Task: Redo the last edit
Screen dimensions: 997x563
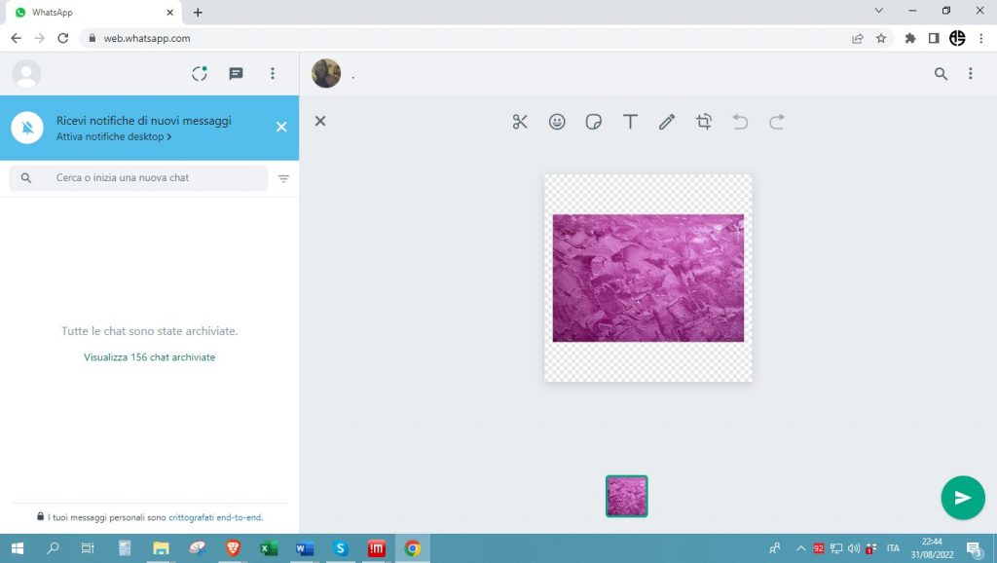Action: [777, 122]
